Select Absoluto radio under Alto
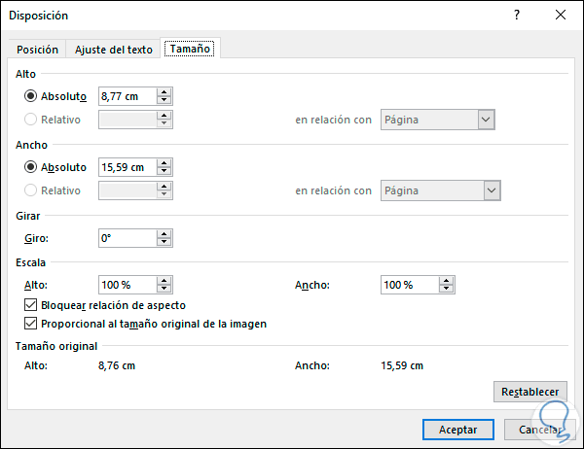This screenshot has height=449, width=584. (x=31, y=96)
